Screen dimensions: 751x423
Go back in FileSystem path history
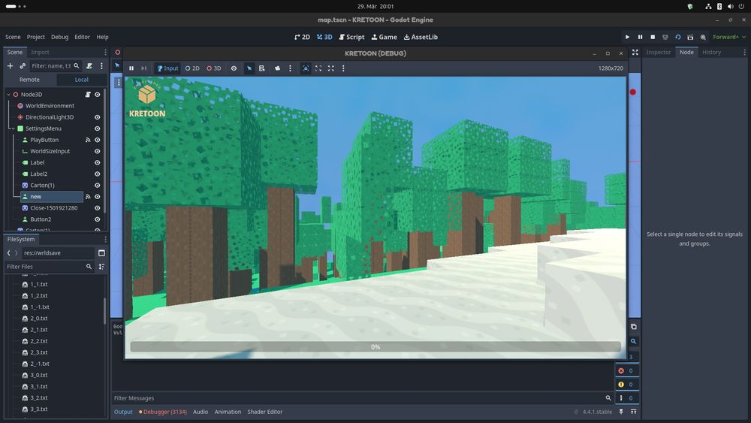click(x=8, y=253)
